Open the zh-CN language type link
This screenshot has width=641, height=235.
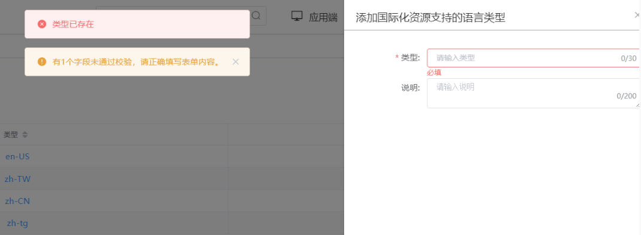17,201
